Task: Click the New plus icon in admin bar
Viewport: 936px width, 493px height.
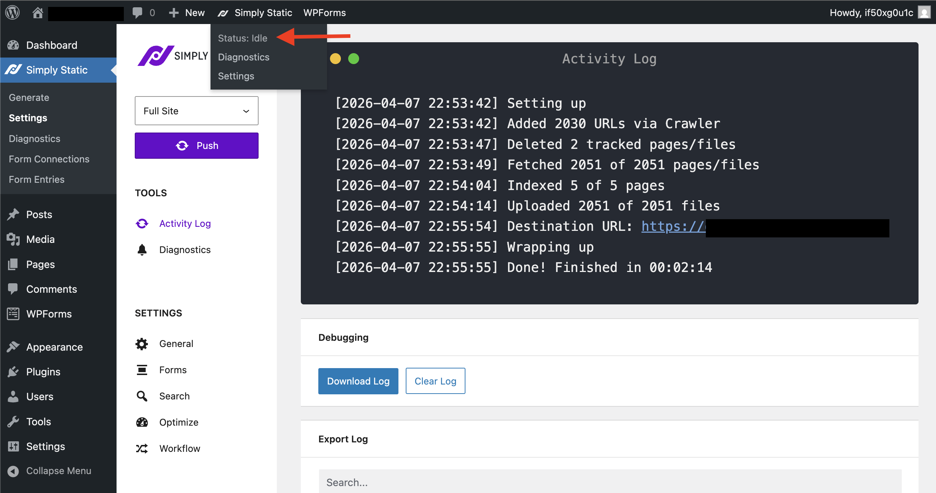Action: 174,12
